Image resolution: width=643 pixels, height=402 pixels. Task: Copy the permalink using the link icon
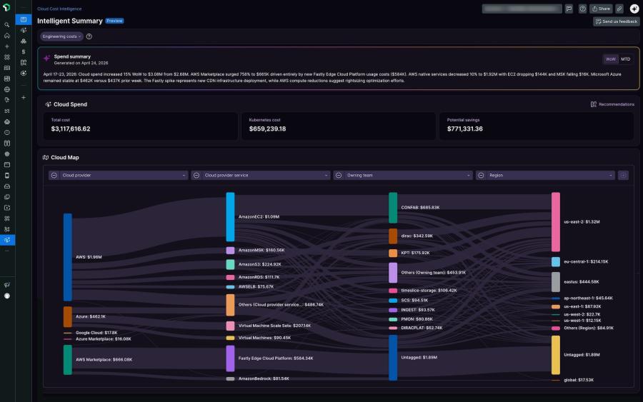pos(619,9)
